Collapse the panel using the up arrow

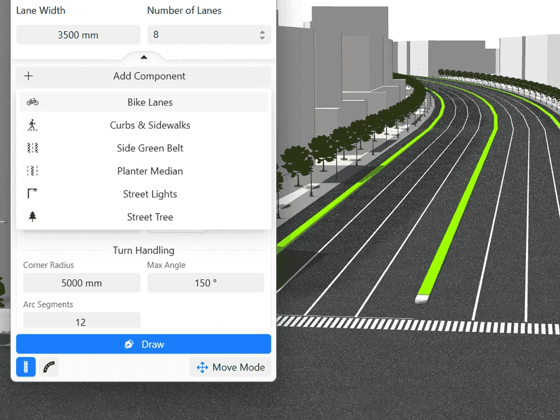click(144, 57)
